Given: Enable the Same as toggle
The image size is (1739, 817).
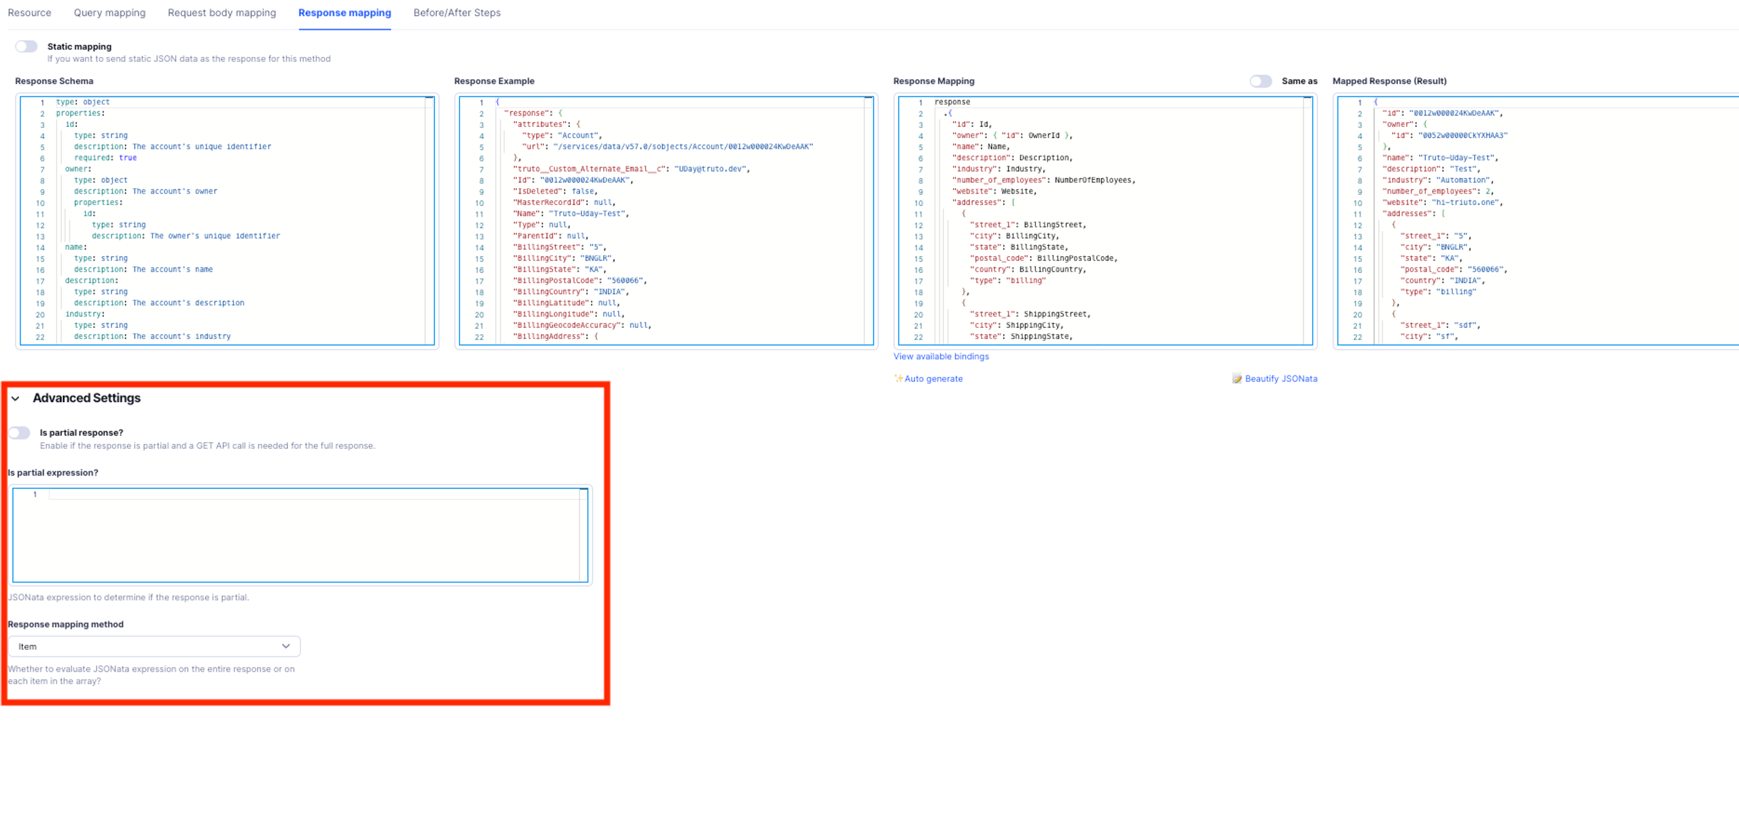Looking at the screenshot, I should click(1261, 81).
